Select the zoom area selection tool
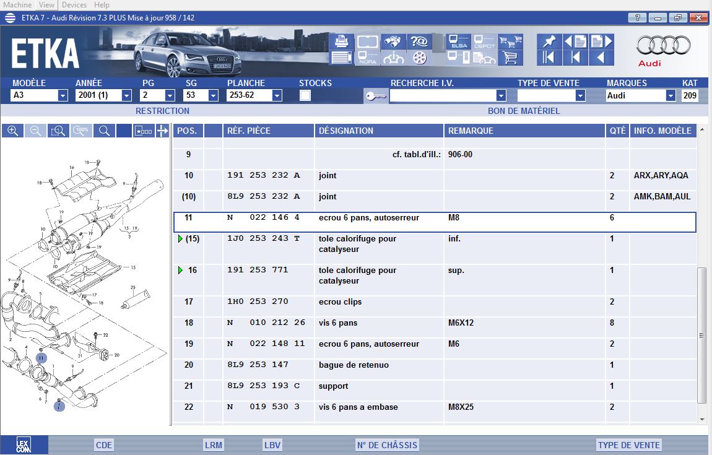Screen dimensions: 712x455 tap(58, 131)
